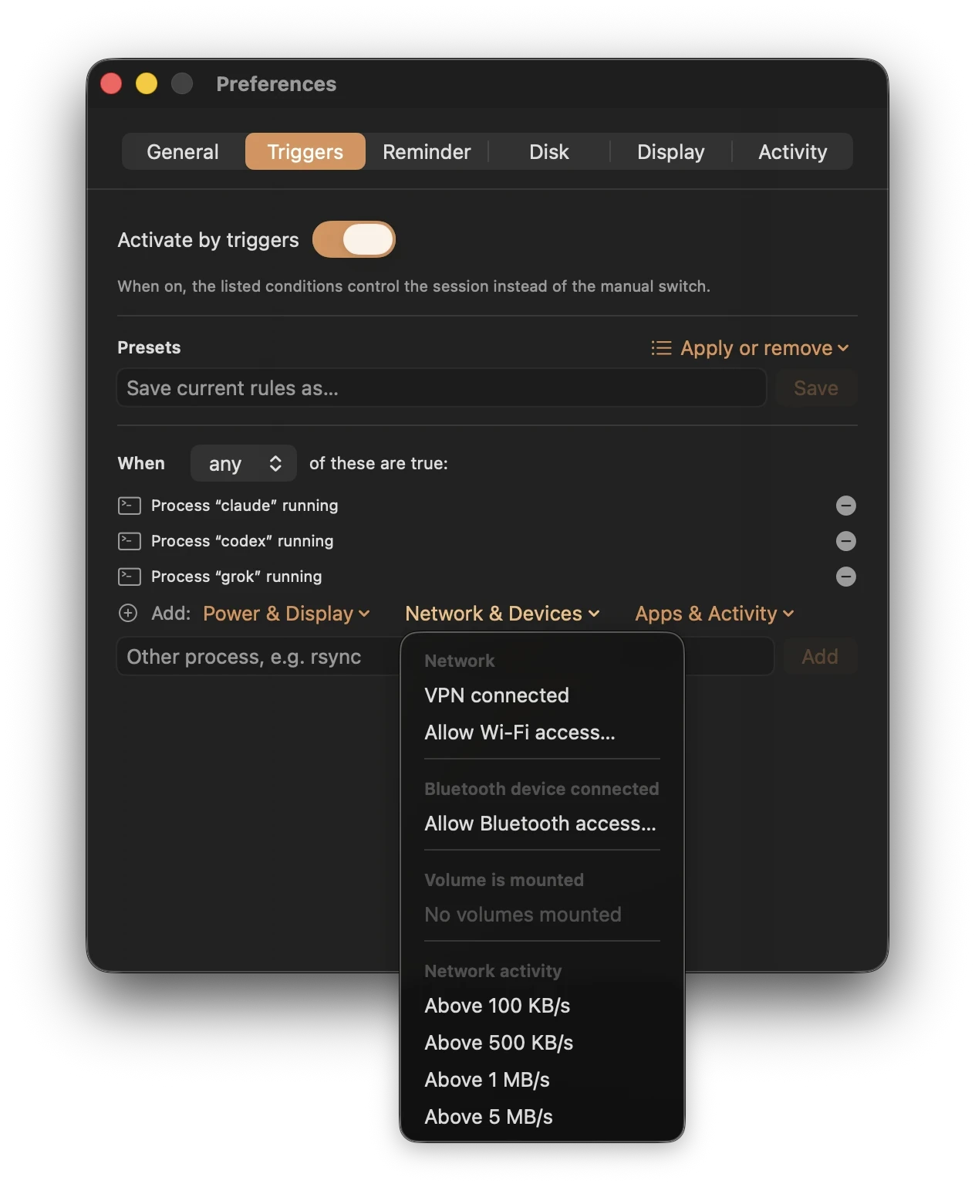Click the Process "codex" running text

(x=242, y=541)
